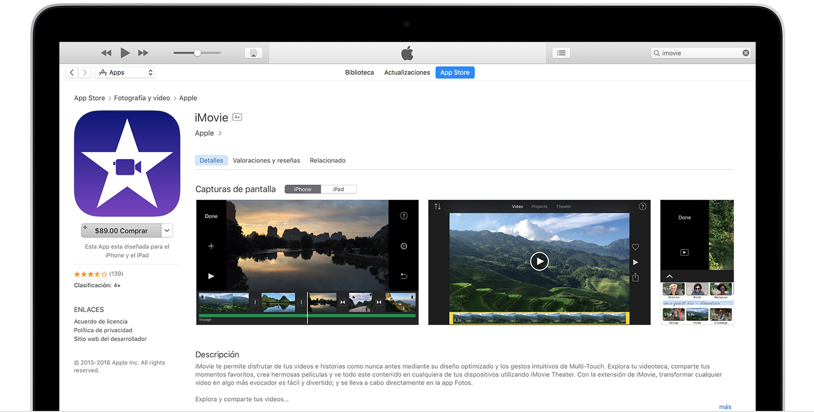Click the Video tab in second screenshot
This screenshot has height=412, width=814.
(517, 207)
